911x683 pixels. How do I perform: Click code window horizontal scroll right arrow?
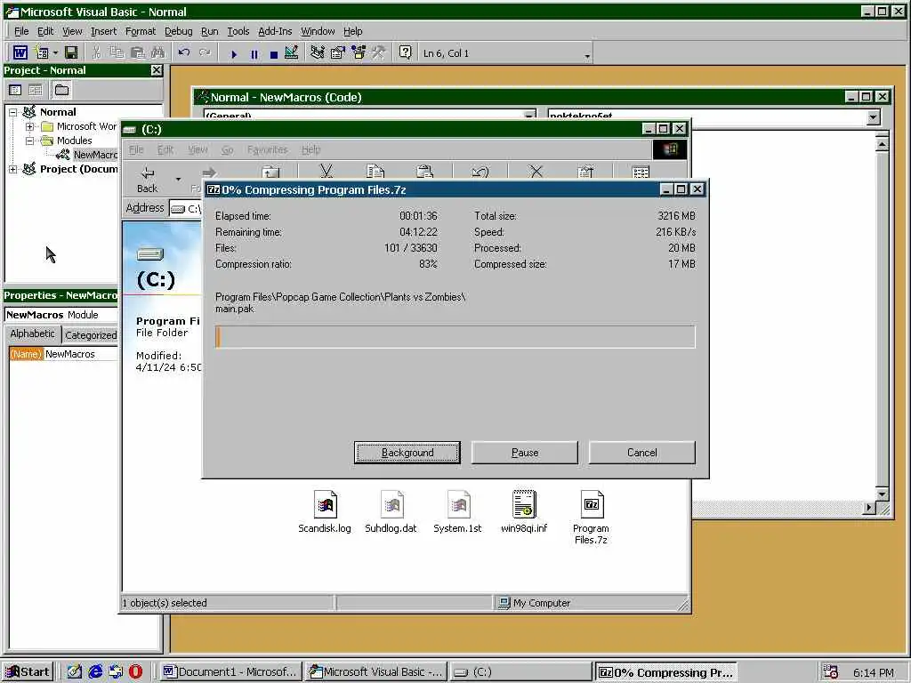click(x=868, y=508)
